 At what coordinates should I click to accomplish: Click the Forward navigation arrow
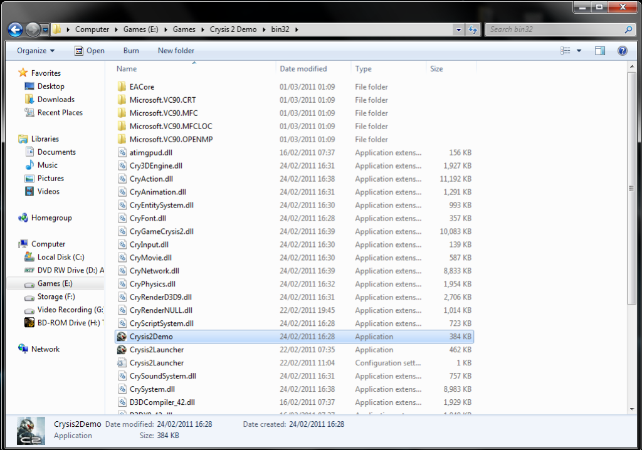click(x=31, y=29)
